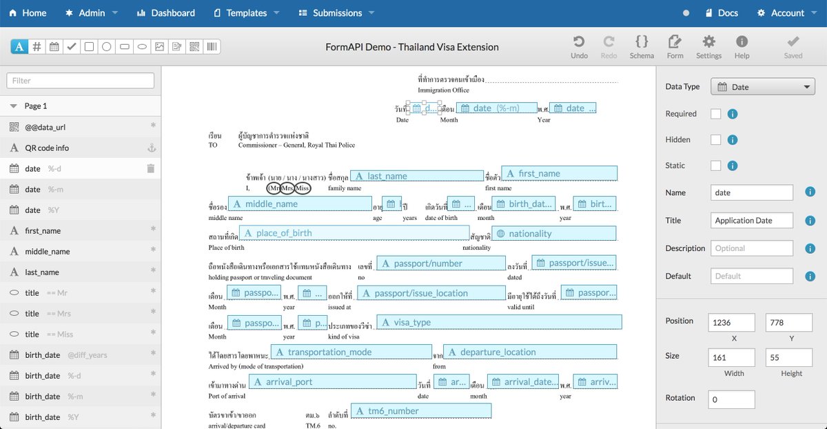Image resolution: width=827 pixels, height=429 pixels.
Task: Delete the date %-d field via trash icon
Action: (150, 168)
